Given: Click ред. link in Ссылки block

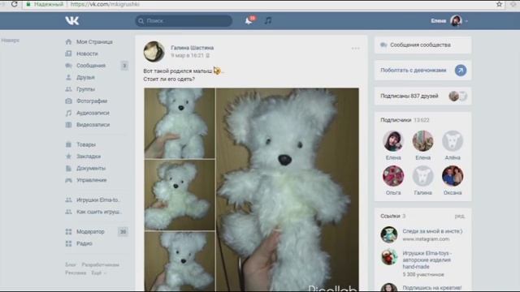Looking at the screenshot, I should pyautogui.click(x=460, y=216).
